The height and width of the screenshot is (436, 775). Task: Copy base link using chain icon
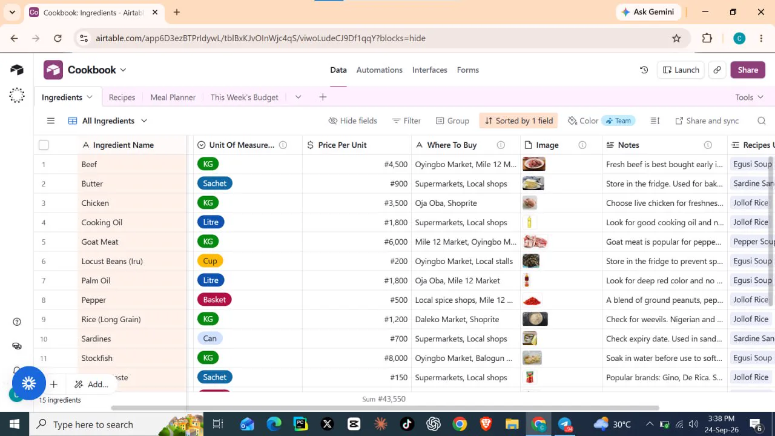(717, 70)
